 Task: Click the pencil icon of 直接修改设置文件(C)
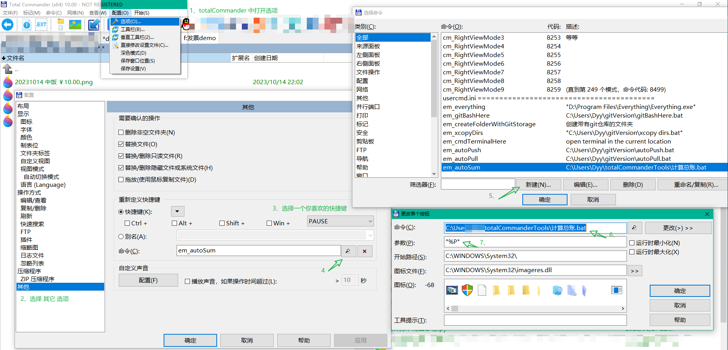pos(115,45)
